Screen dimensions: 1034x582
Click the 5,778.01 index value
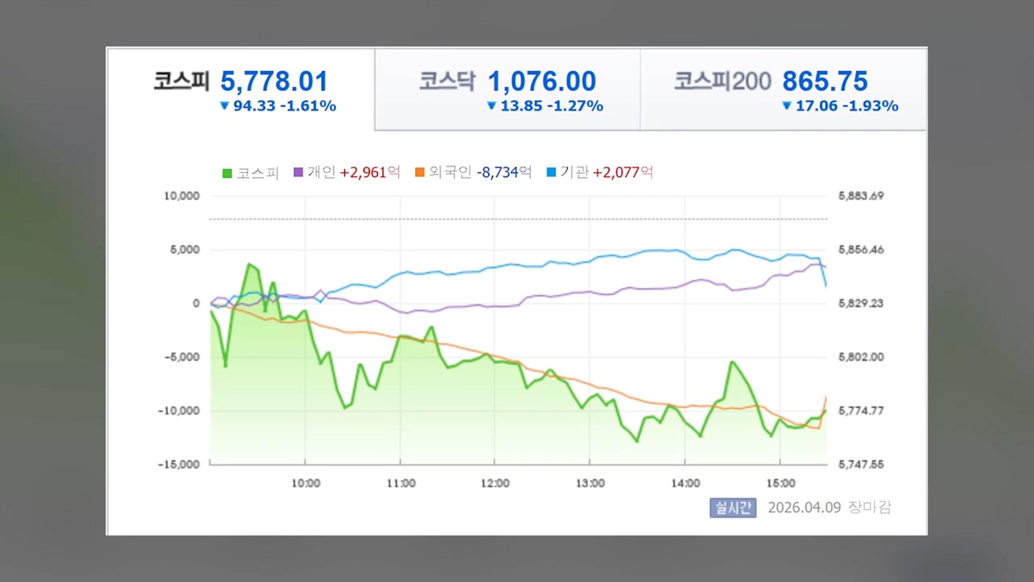[x=274, y=82]
